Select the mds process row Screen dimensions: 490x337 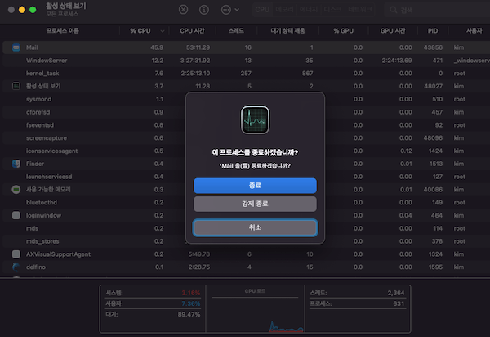point(247,228)
